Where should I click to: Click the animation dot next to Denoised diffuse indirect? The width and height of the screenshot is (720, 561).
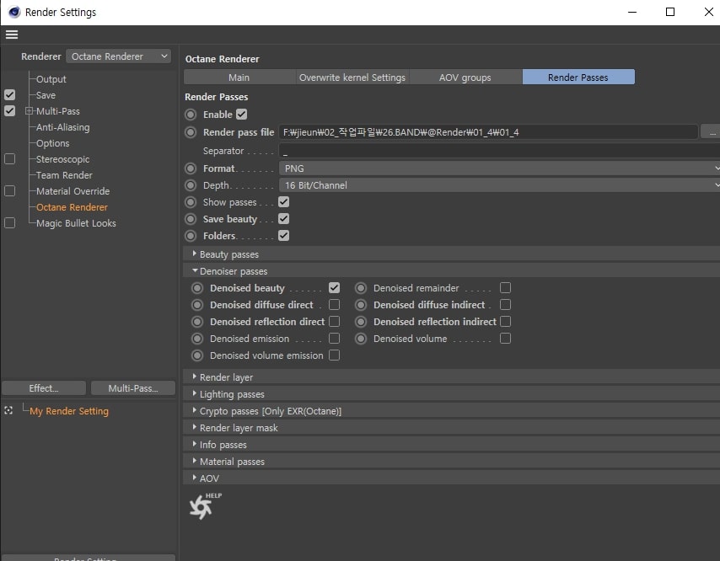point(361,305)
